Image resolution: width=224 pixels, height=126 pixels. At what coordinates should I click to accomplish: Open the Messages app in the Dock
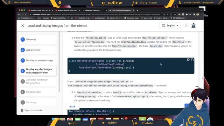(x=78, y=119)
